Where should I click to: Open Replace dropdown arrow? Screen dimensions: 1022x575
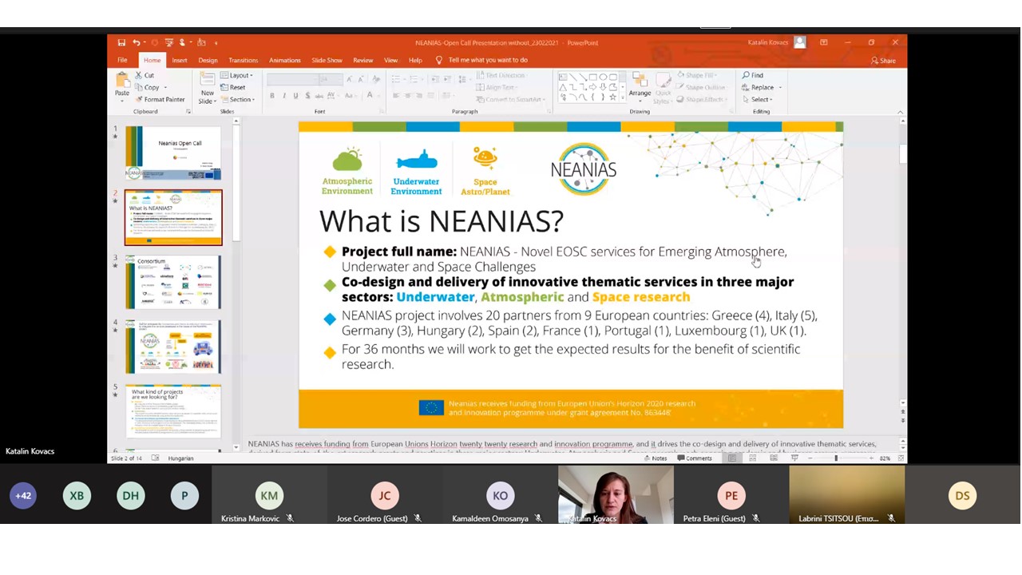[x=780, y=87]
